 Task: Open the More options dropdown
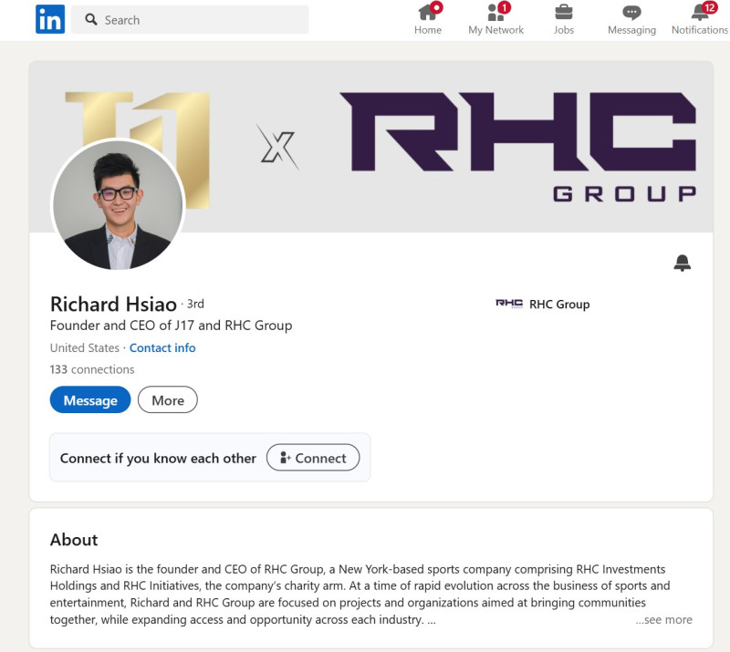pos(168,399)
